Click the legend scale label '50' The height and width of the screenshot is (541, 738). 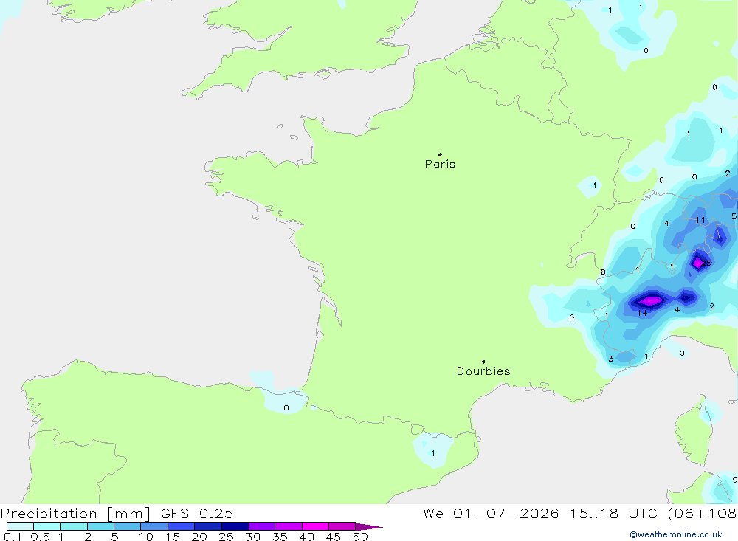click(x=360, y=537)
